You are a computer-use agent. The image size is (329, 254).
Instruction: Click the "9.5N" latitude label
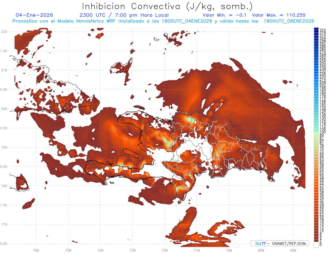point(4,128)
